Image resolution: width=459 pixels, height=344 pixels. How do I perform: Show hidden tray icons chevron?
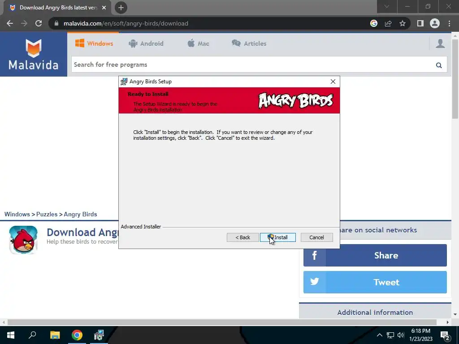coord(379,335)
